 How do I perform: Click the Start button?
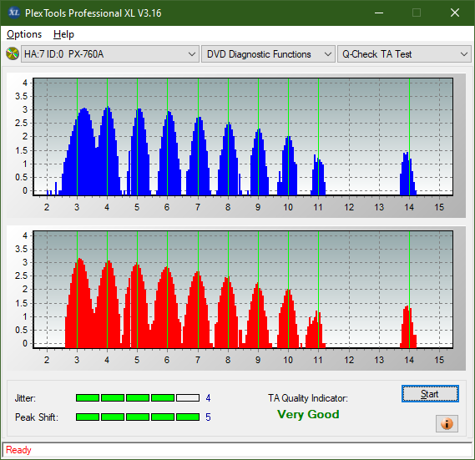click(x=430, y=394)
